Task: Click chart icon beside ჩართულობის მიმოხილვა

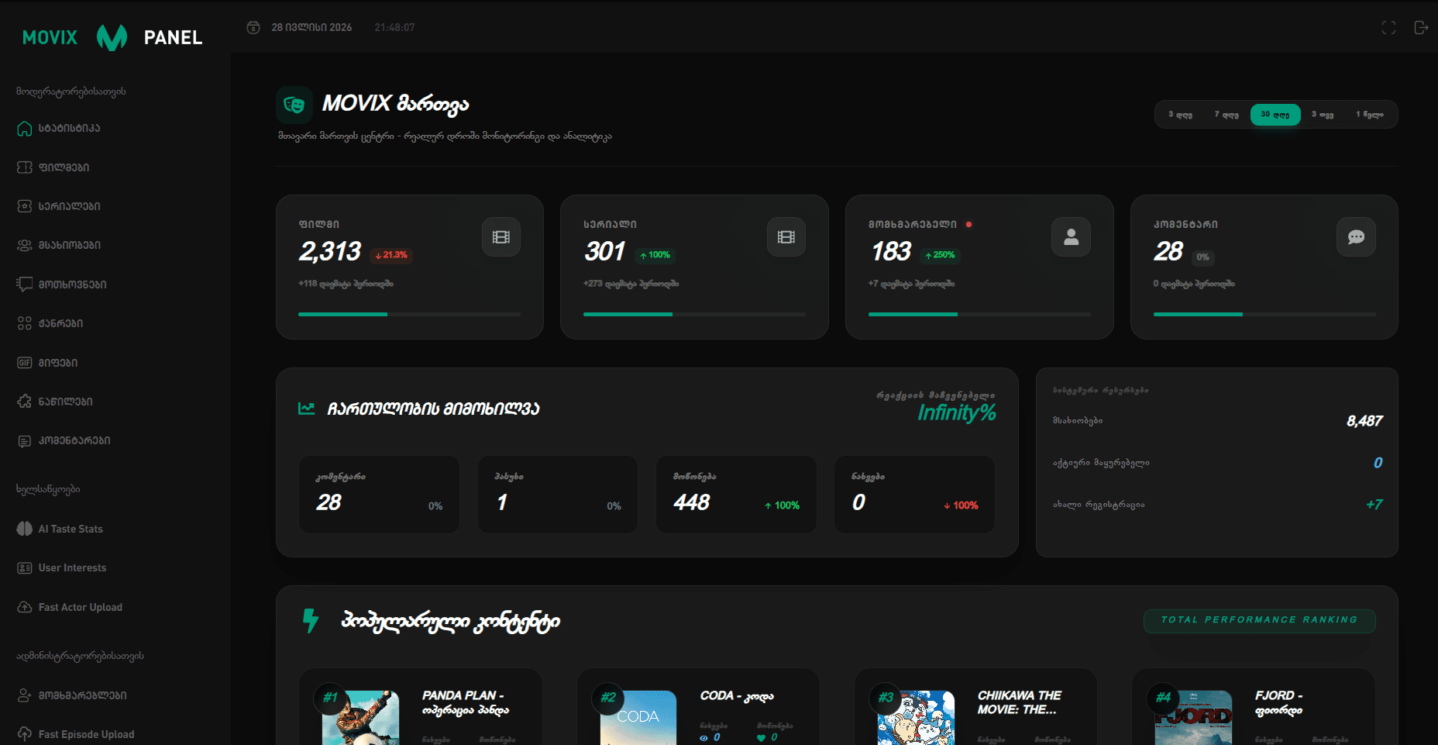Action: [x=307, y=409]
